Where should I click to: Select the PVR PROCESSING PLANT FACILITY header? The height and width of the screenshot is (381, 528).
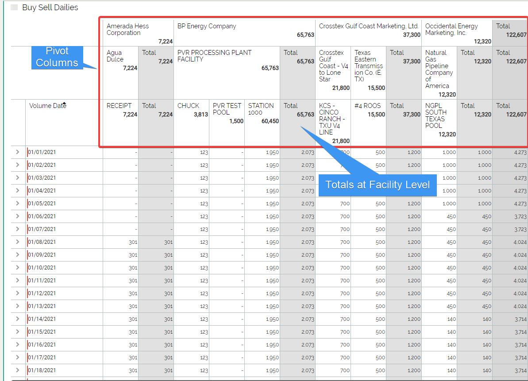pos(214,56)
